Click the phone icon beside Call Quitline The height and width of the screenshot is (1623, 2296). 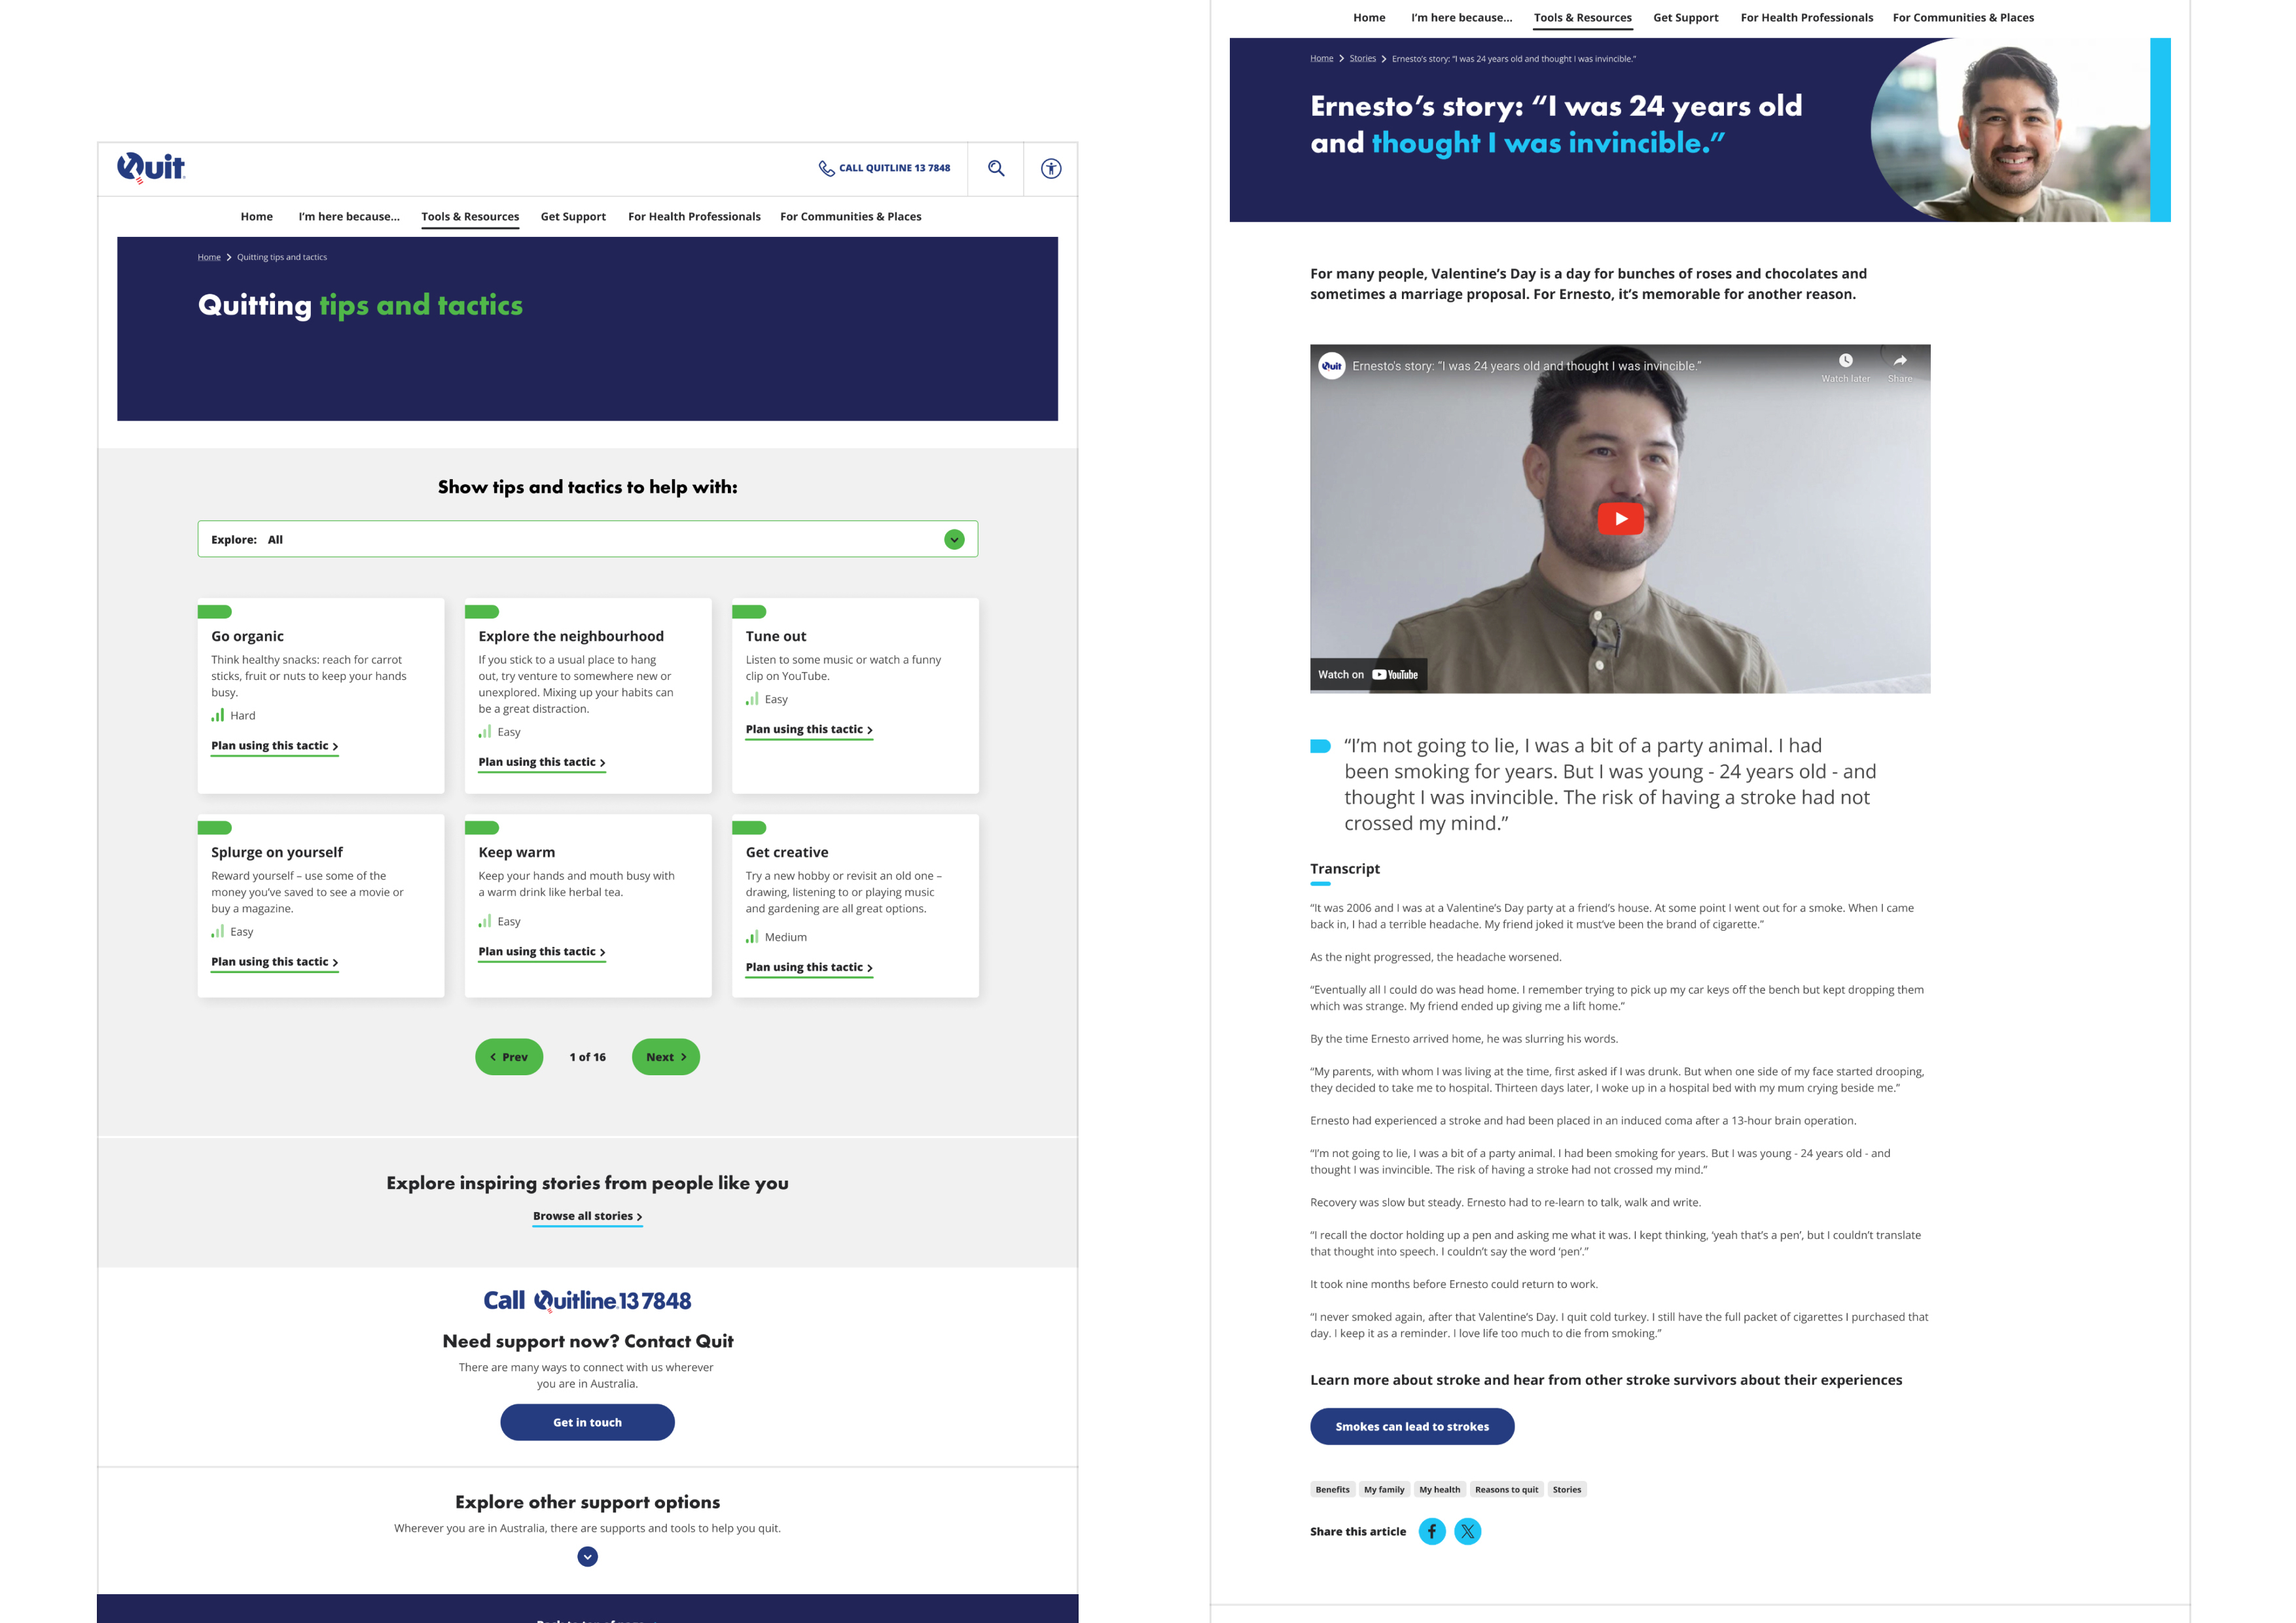826,168
